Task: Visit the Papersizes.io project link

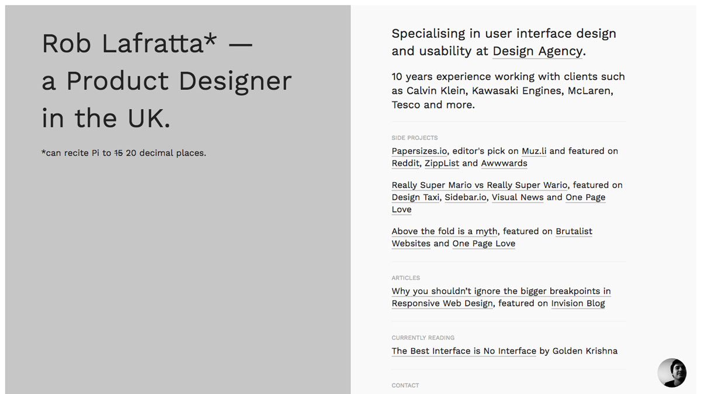Action: [419, 151]
